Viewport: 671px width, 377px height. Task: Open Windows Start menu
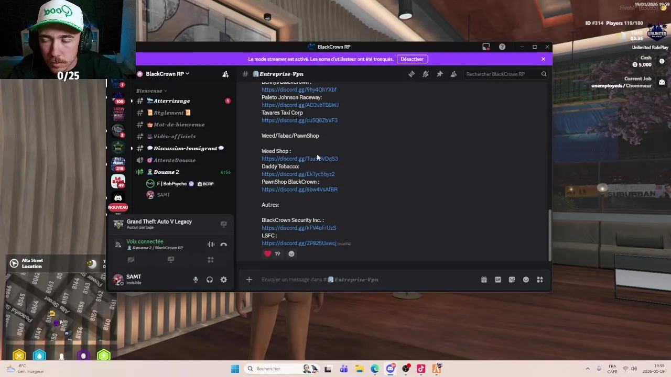[x=235, y=369]
